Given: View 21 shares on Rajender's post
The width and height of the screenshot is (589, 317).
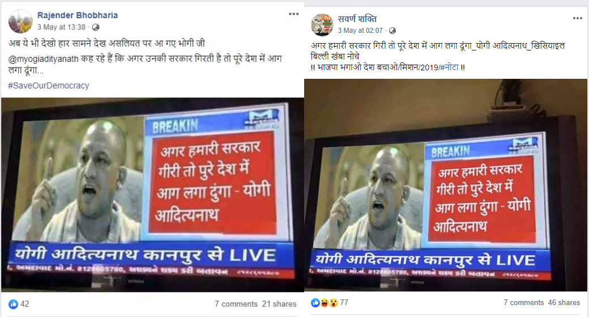Looking at the screenshot, I should tap(279, 304).
